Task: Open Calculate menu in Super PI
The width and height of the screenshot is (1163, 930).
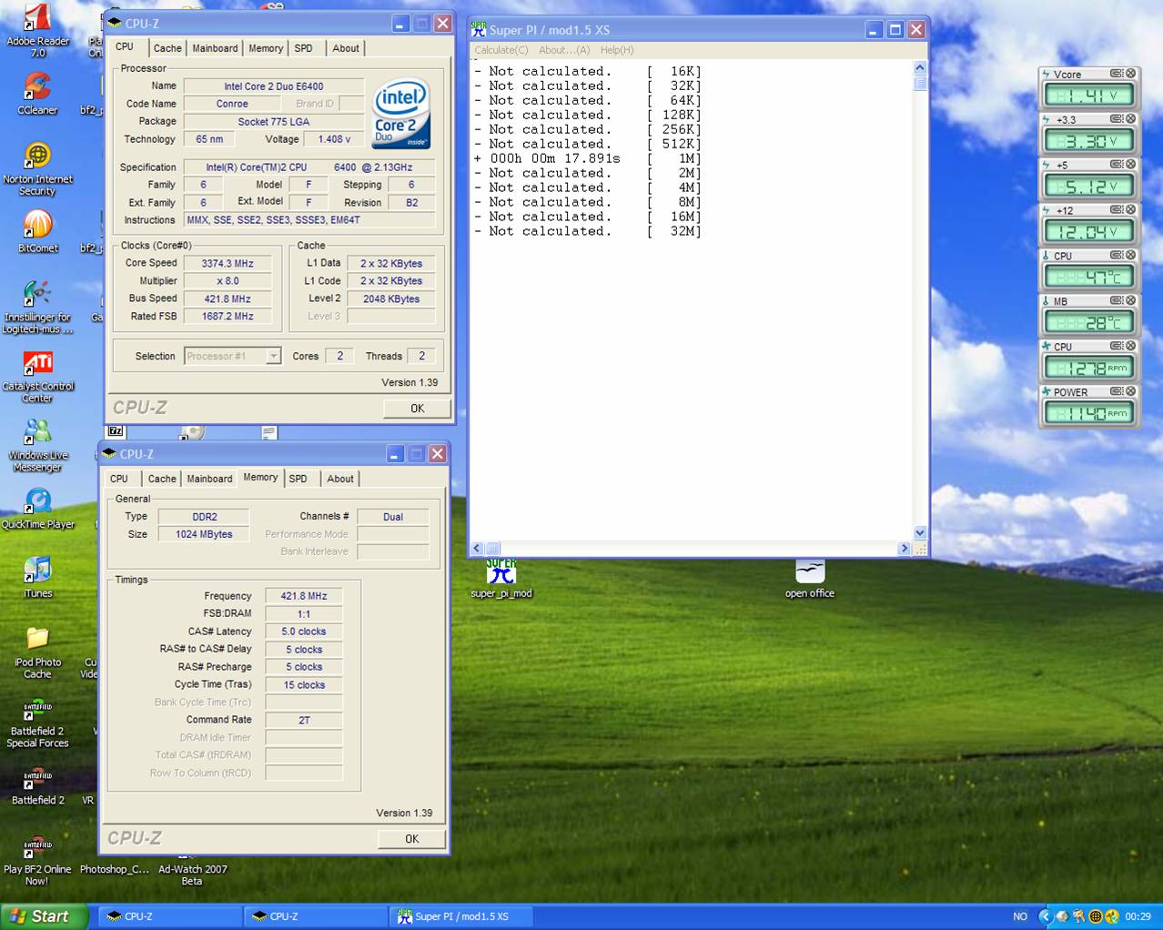Action: click(501, 50)
